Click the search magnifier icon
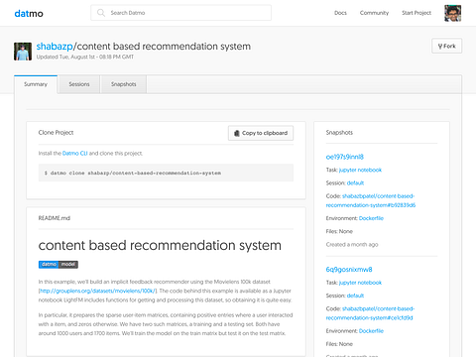This screenshot has height=357, width=476. [101, 13]
